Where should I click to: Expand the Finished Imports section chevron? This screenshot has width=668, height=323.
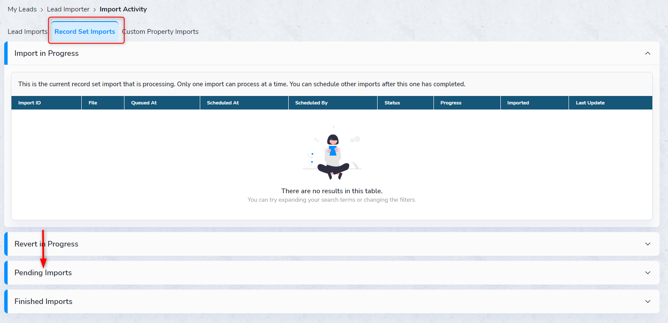[x=648, y=301]
